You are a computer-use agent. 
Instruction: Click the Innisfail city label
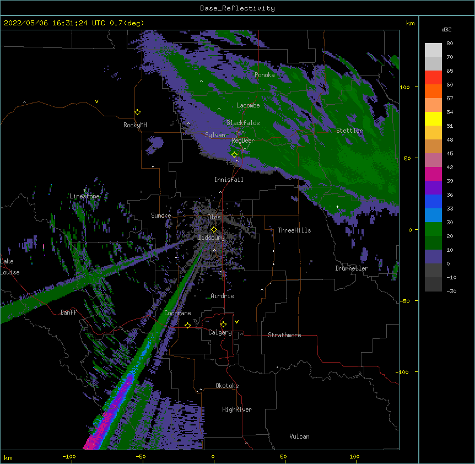pyautogui.click(x=229, y=180)
